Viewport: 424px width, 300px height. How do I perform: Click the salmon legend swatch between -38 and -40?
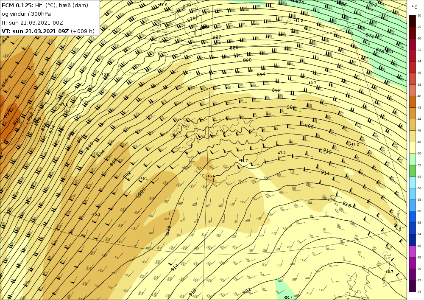coord(413,90)
